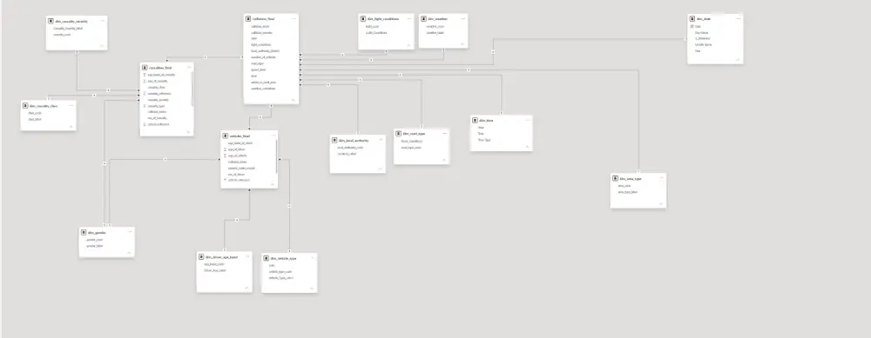This screenshot has width=871, height=338.
Task: Open more options for dim_date table
Action: coord(739,19)
